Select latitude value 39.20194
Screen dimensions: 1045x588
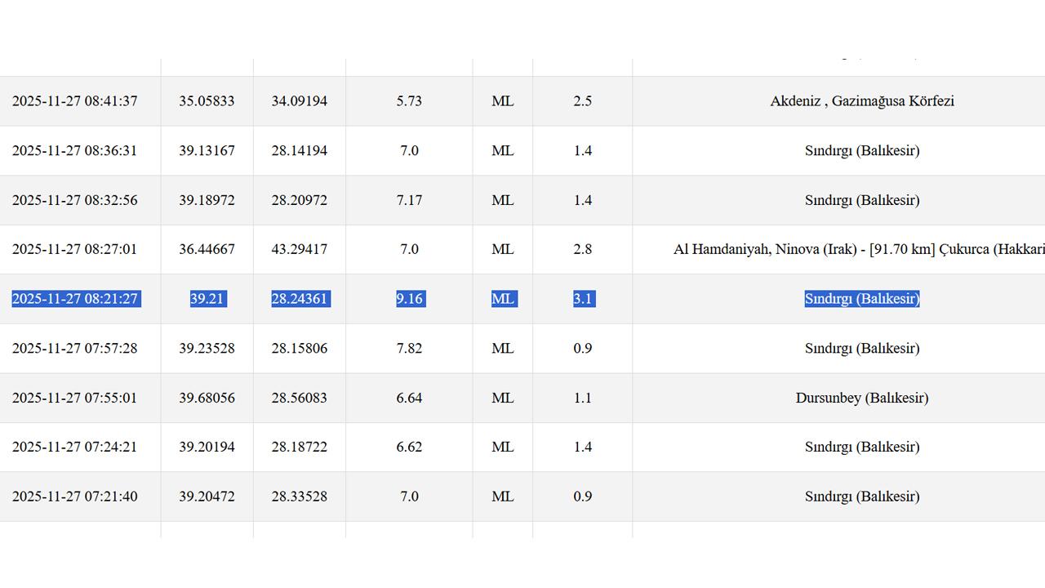[x=207, y=448]
